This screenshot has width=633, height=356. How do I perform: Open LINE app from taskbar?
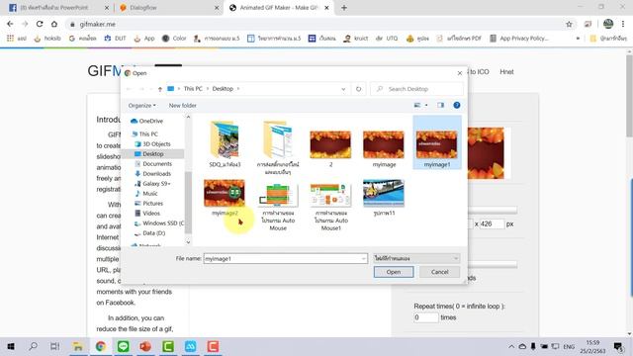click(123, 346)
